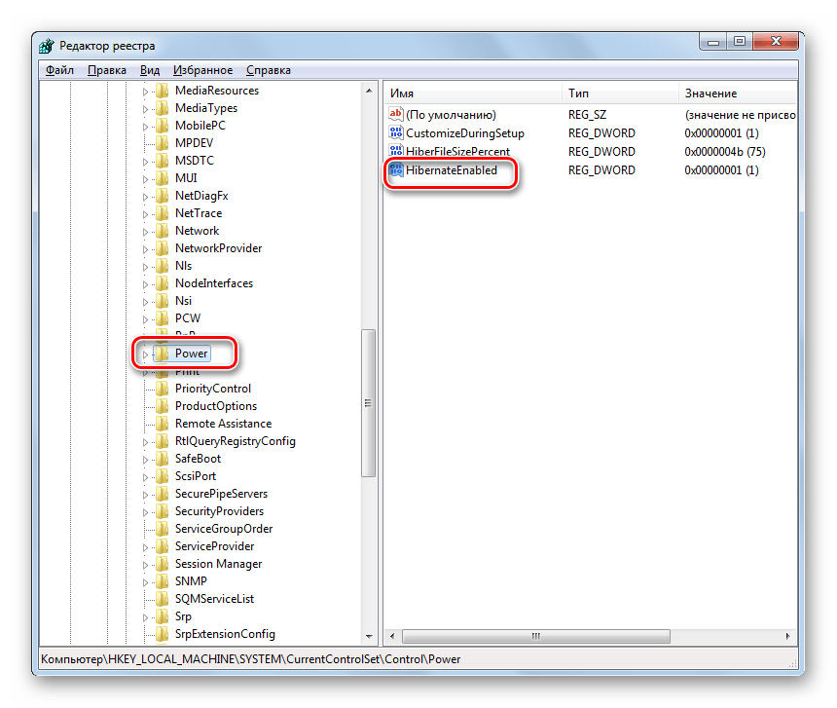Expand the Nls registry key
The image size is (837, 708).
click(145, 267)
